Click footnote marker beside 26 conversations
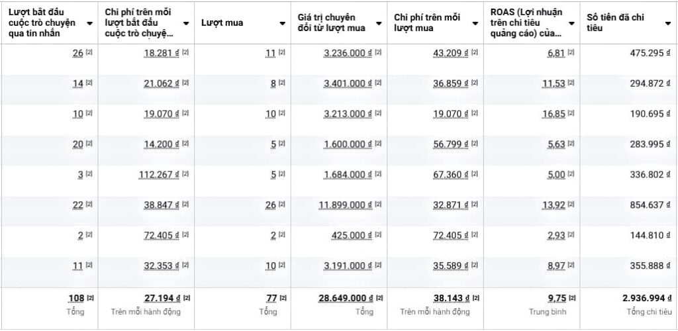Screen dimensions: 678x331 pyautogui.click(x=89, y=53)
